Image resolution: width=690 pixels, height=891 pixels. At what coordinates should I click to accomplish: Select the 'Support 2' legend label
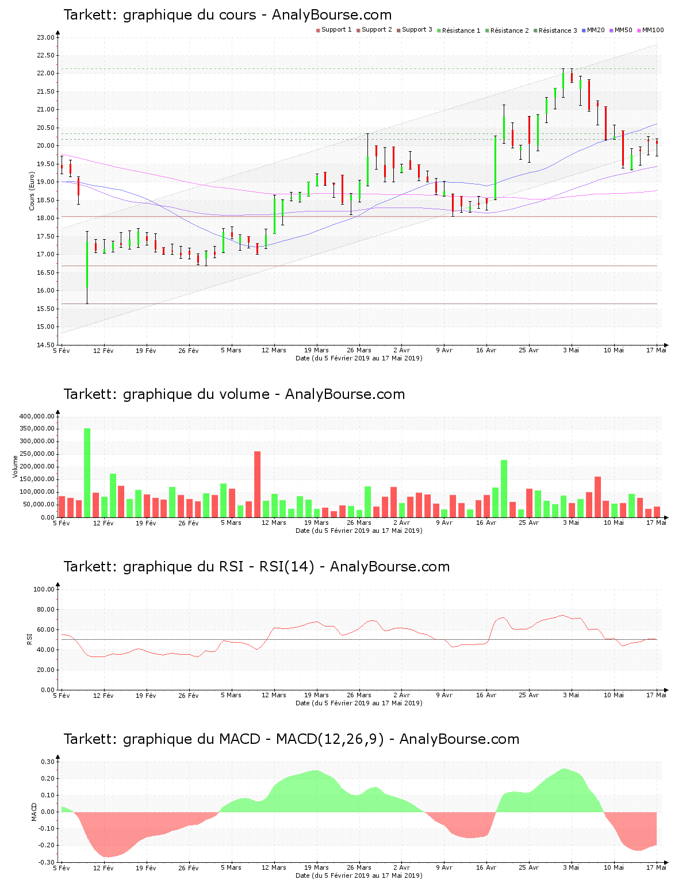(377, 30)
